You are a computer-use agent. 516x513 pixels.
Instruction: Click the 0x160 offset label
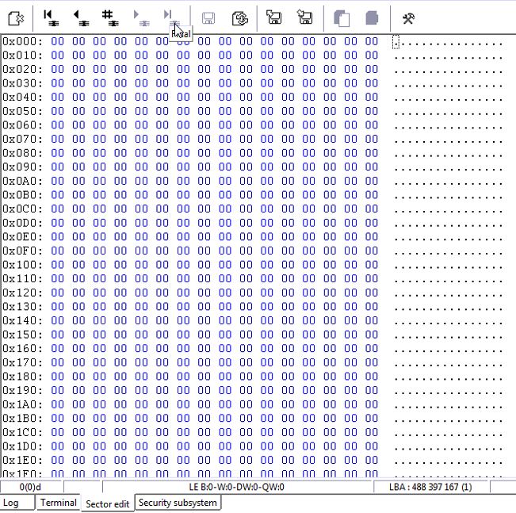[x=22, y=348]
